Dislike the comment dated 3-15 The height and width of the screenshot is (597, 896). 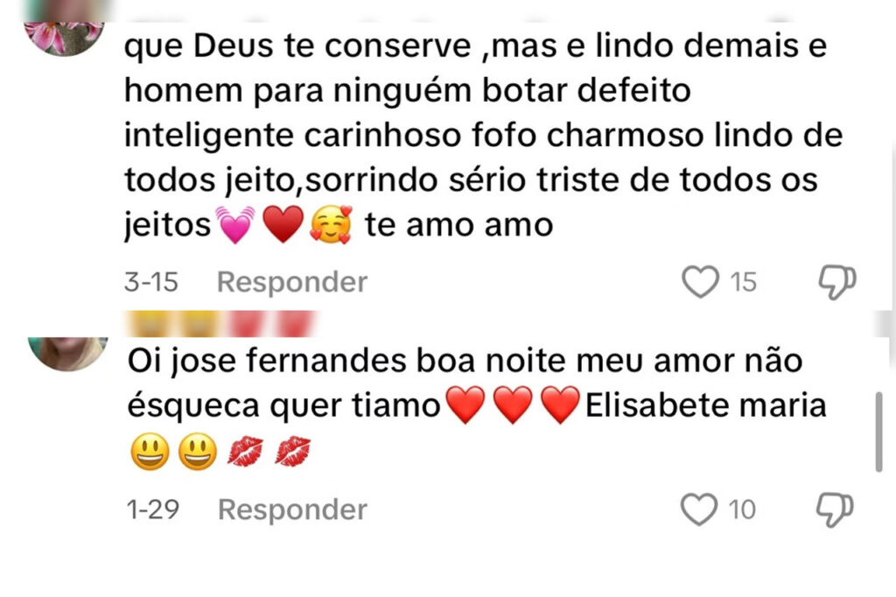point(837,282)
